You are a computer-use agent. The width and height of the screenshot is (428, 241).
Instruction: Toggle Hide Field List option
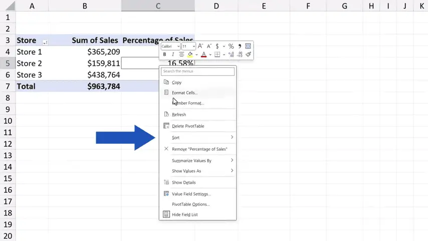(184, 214)
